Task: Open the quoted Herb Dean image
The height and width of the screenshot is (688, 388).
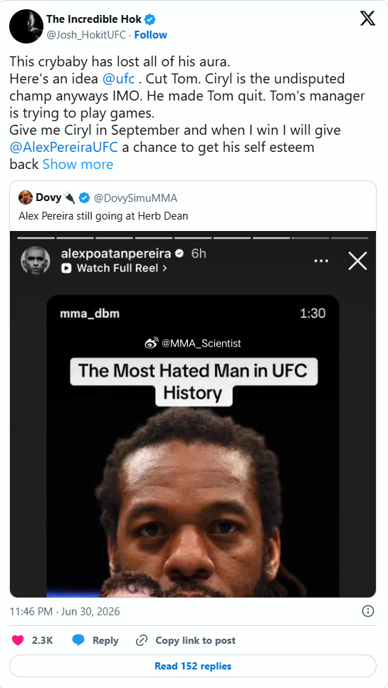Action: (x=193, y=414)
